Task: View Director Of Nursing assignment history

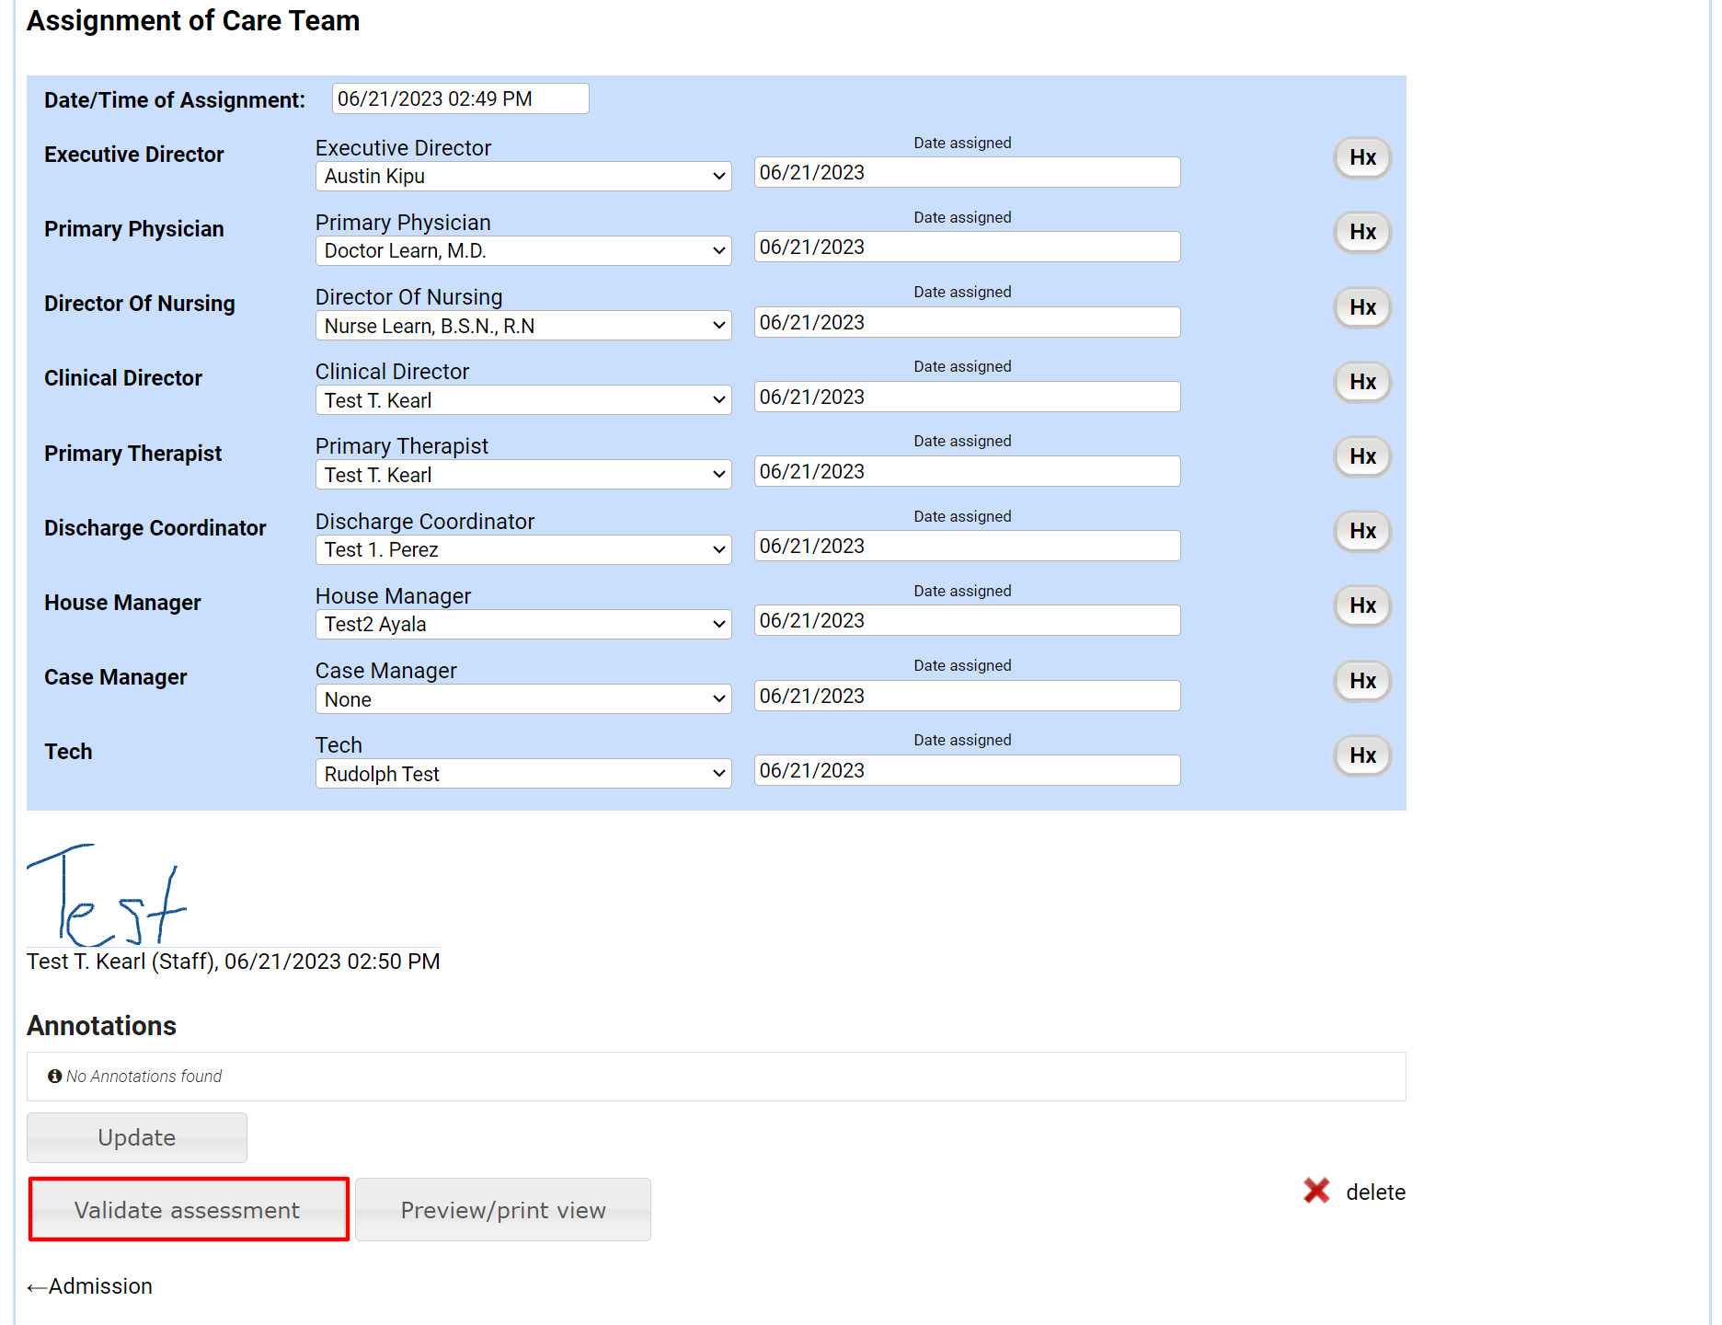Action: click(1361, 307)
